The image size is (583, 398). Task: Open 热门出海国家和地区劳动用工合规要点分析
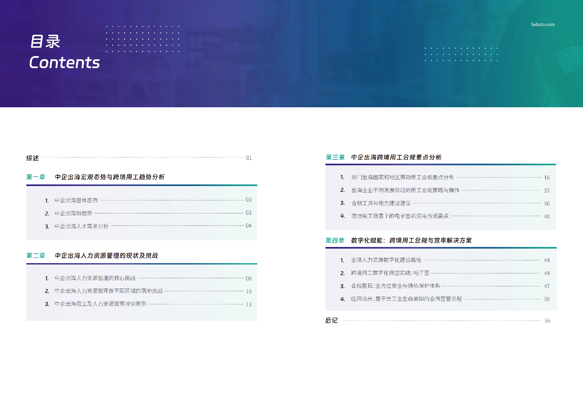tap(402, 177)
